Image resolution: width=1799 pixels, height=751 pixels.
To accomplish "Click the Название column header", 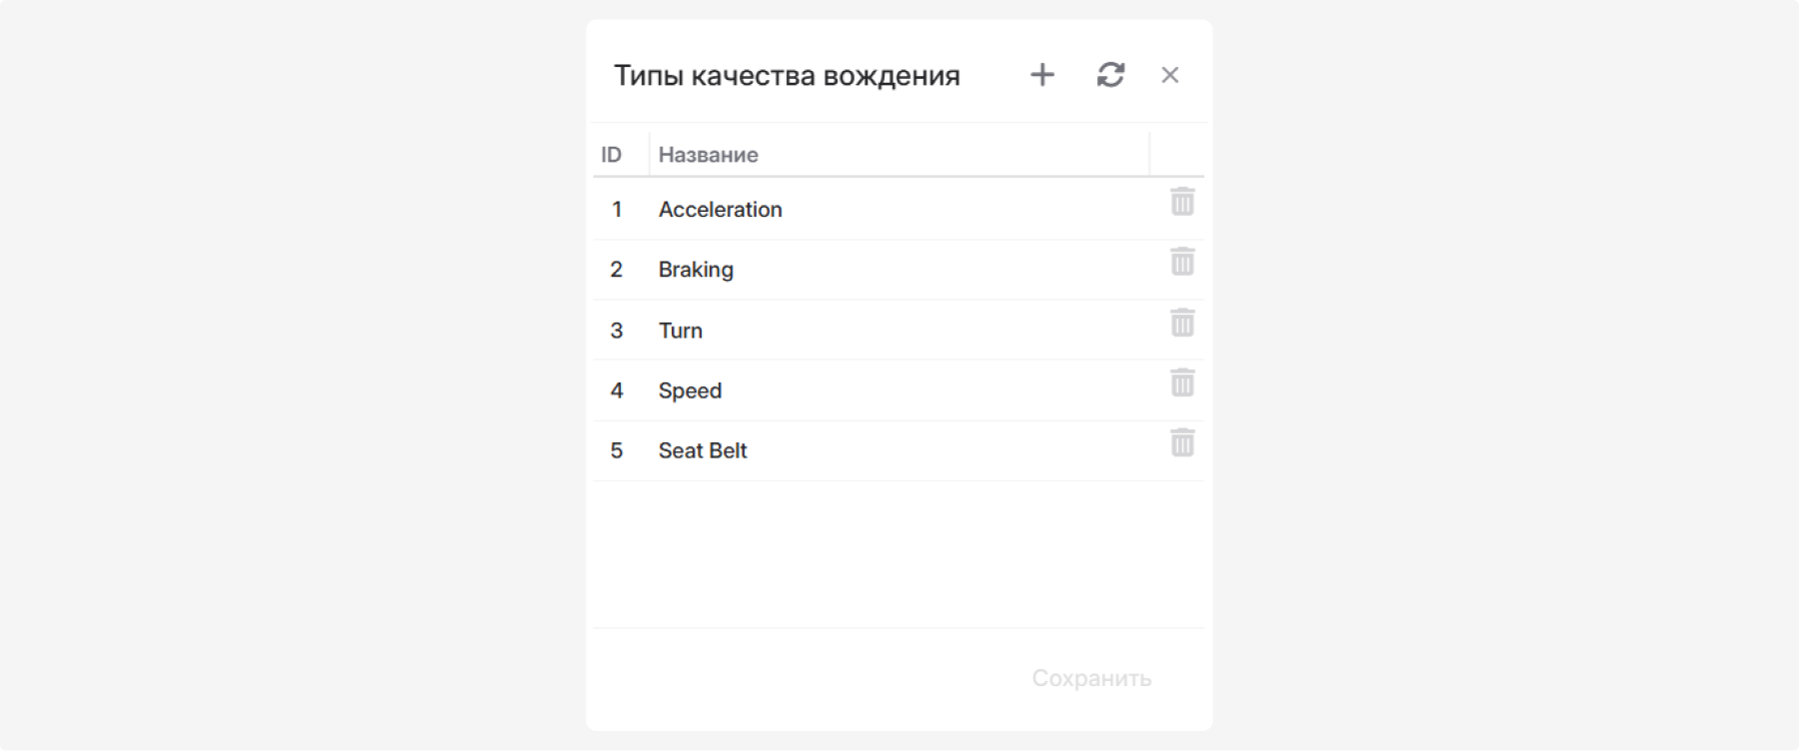I will [x=899, y=155].
